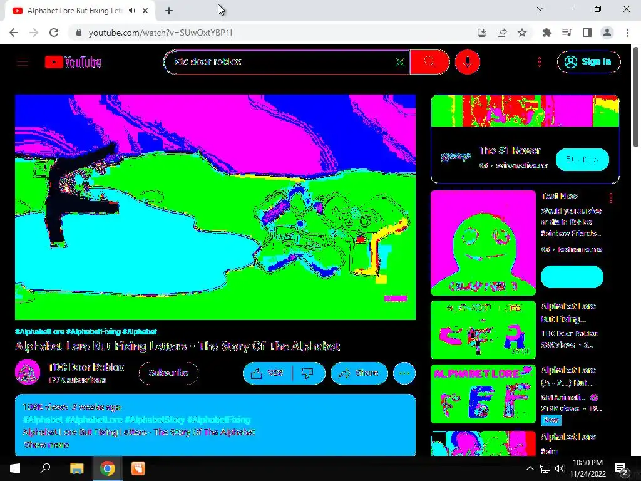Open network icon in system tray
The width and height of the screenshot is (641, 481).
(x=545, y=468)
